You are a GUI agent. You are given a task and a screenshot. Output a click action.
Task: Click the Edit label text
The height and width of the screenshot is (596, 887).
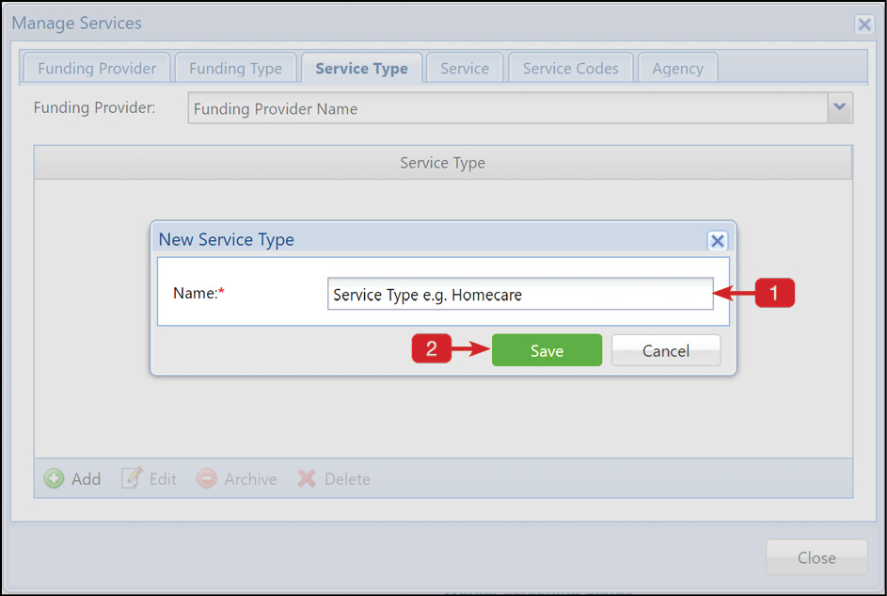coord(163,479)
